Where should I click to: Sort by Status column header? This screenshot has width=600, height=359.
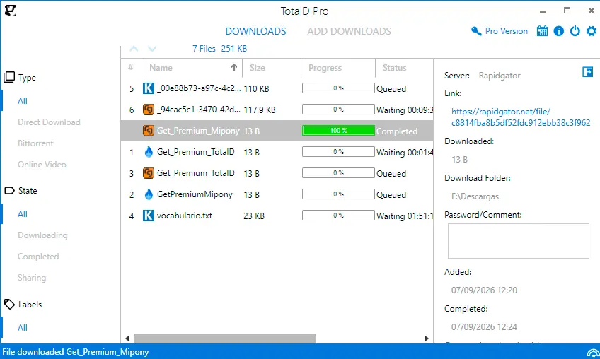tap(405, 68)
